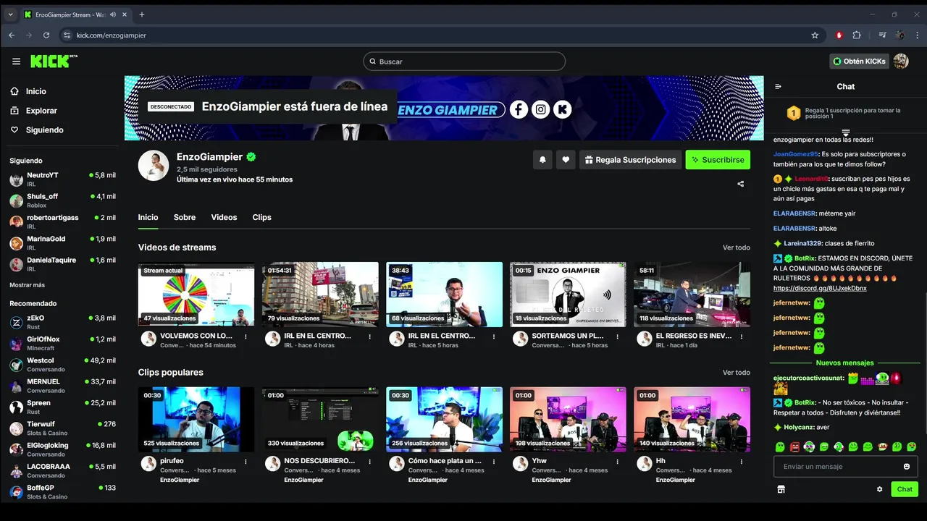This screenshot has width=927, height=521.
Task: Select the Inicio channel tab
Action: click(148, 217)
